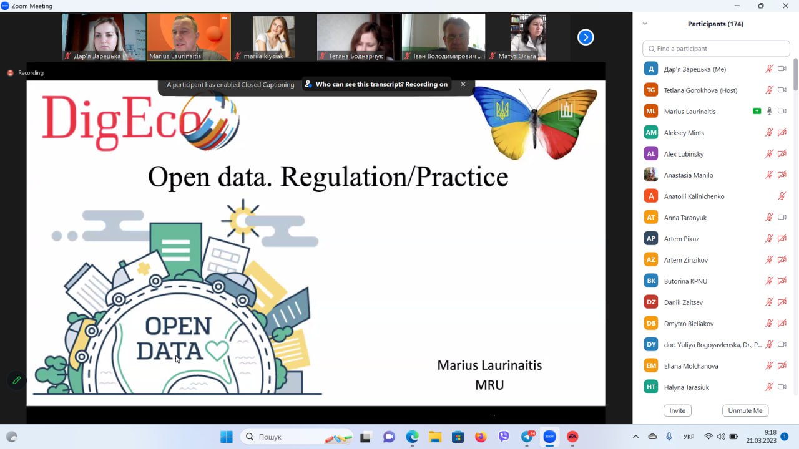Click Anastasia Manilo's profile photo avatar

pyautogui.click(x=651, y=175)
